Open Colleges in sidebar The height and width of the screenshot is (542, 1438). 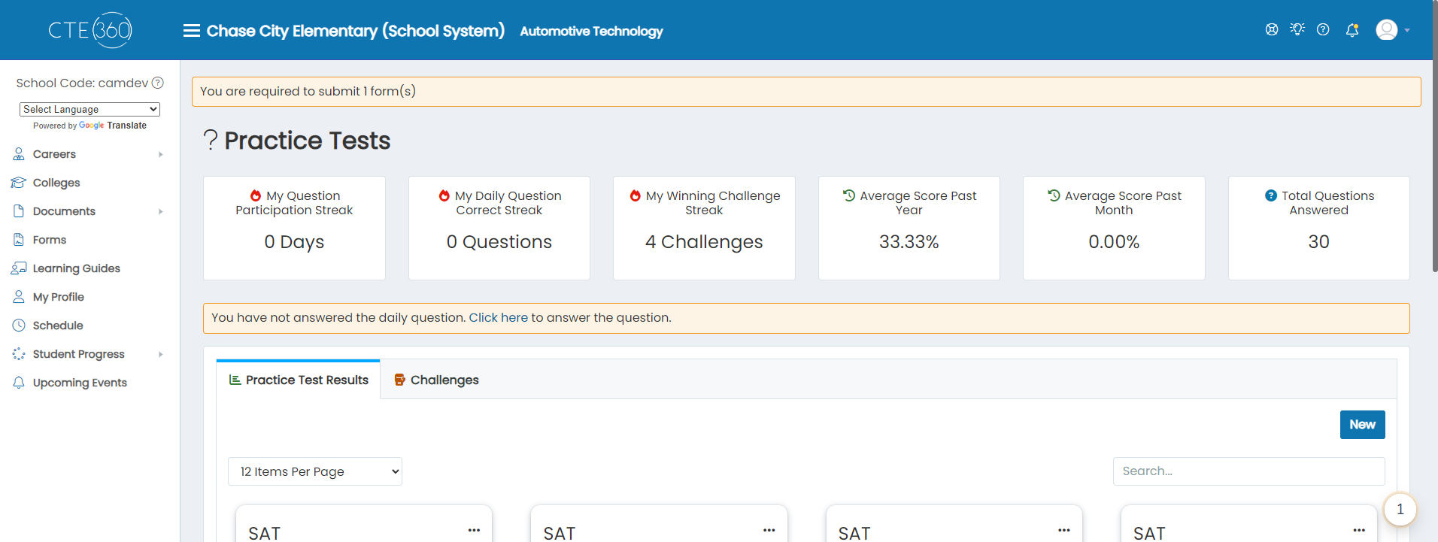pos(56,183)
